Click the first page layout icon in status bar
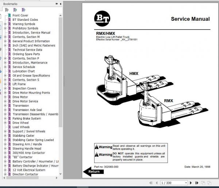 (203, 183)
